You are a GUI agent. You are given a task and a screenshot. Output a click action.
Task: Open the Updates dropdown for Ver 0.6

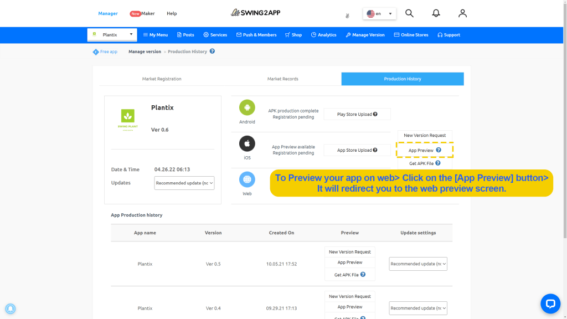click(184, 183)
